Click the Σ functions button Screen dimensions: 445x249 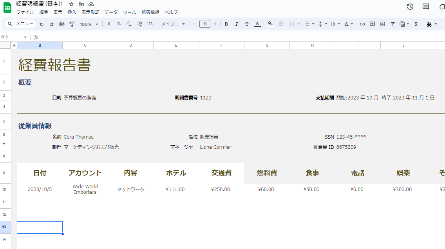coord(415,24)
